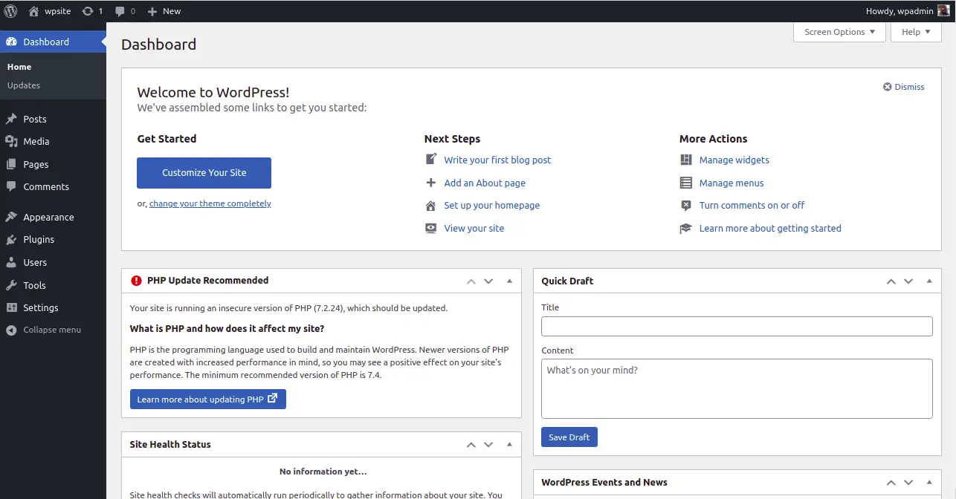
Task: Open the Manage widgets link text
Action: pyautogui.click(x=734, y=160)
